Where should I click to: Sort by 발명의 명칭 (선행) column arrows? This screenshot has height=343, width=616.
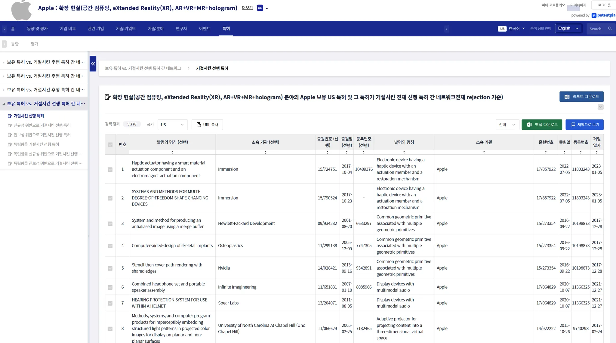172,152
